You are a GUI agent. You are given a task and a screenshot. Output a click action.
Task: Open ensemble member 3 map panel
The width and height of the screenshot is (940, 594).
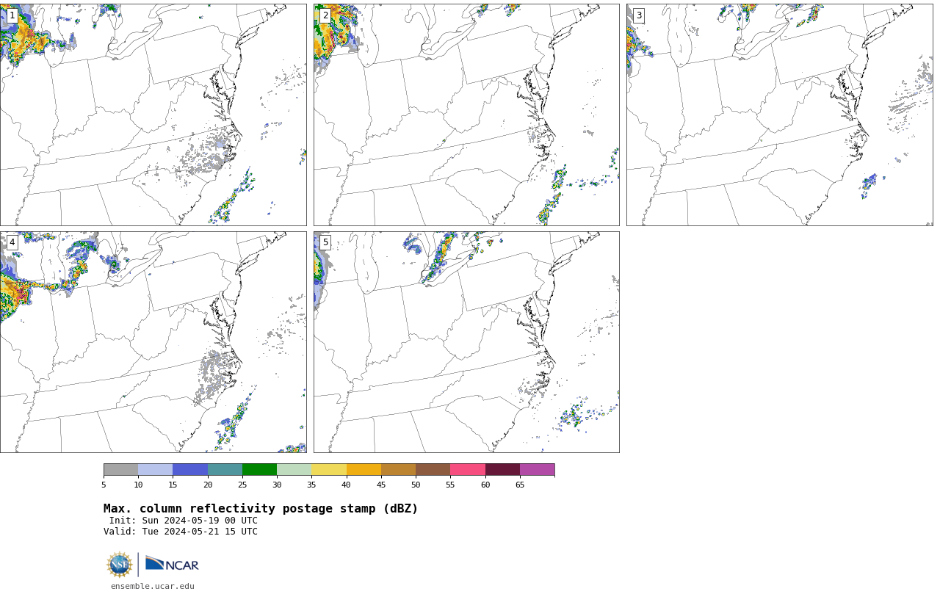(x=779, y=115)
